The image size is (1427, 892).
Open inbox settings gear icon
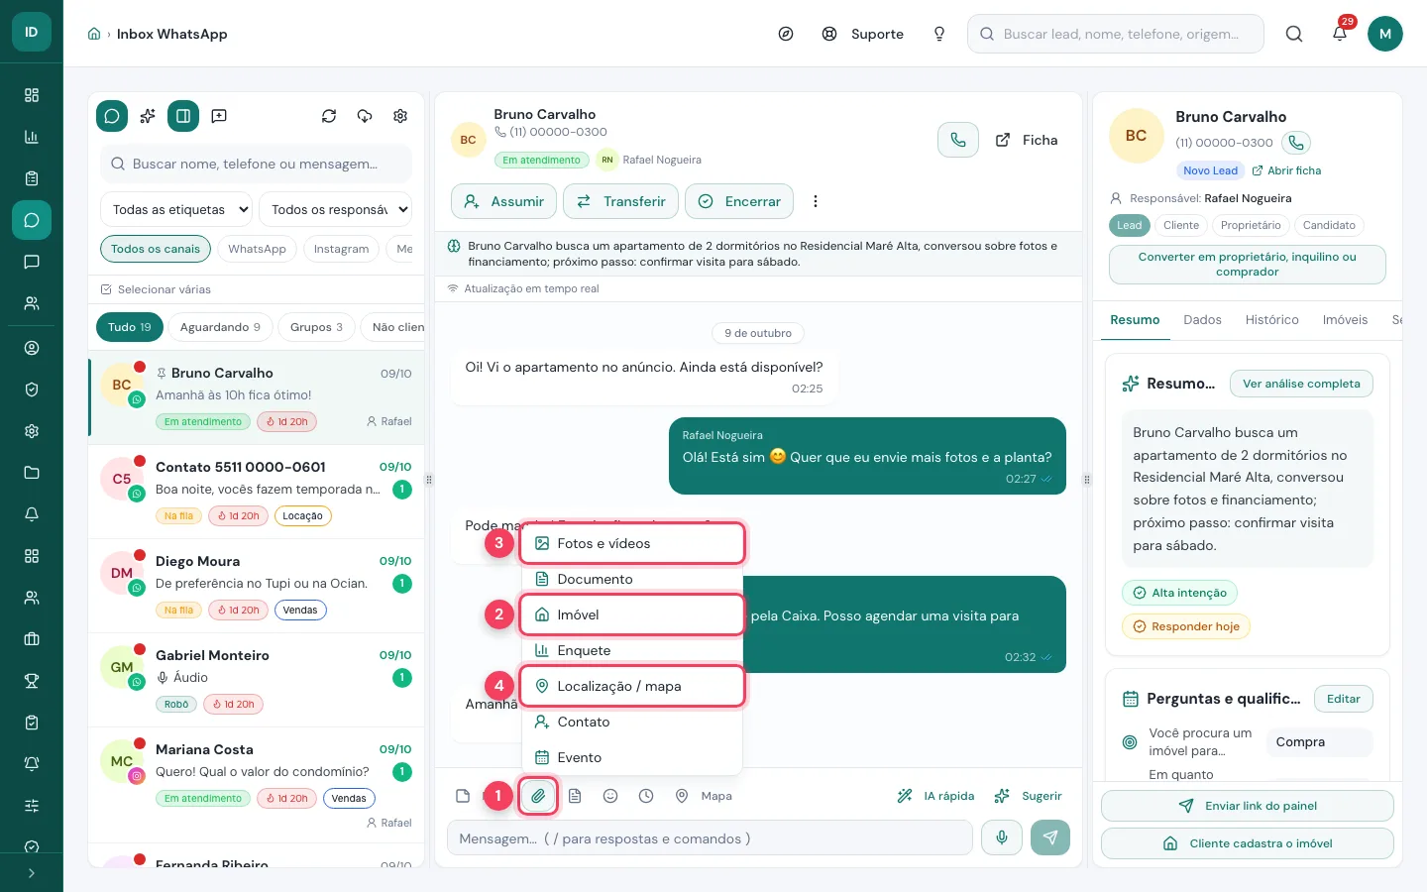coord(400,116)
